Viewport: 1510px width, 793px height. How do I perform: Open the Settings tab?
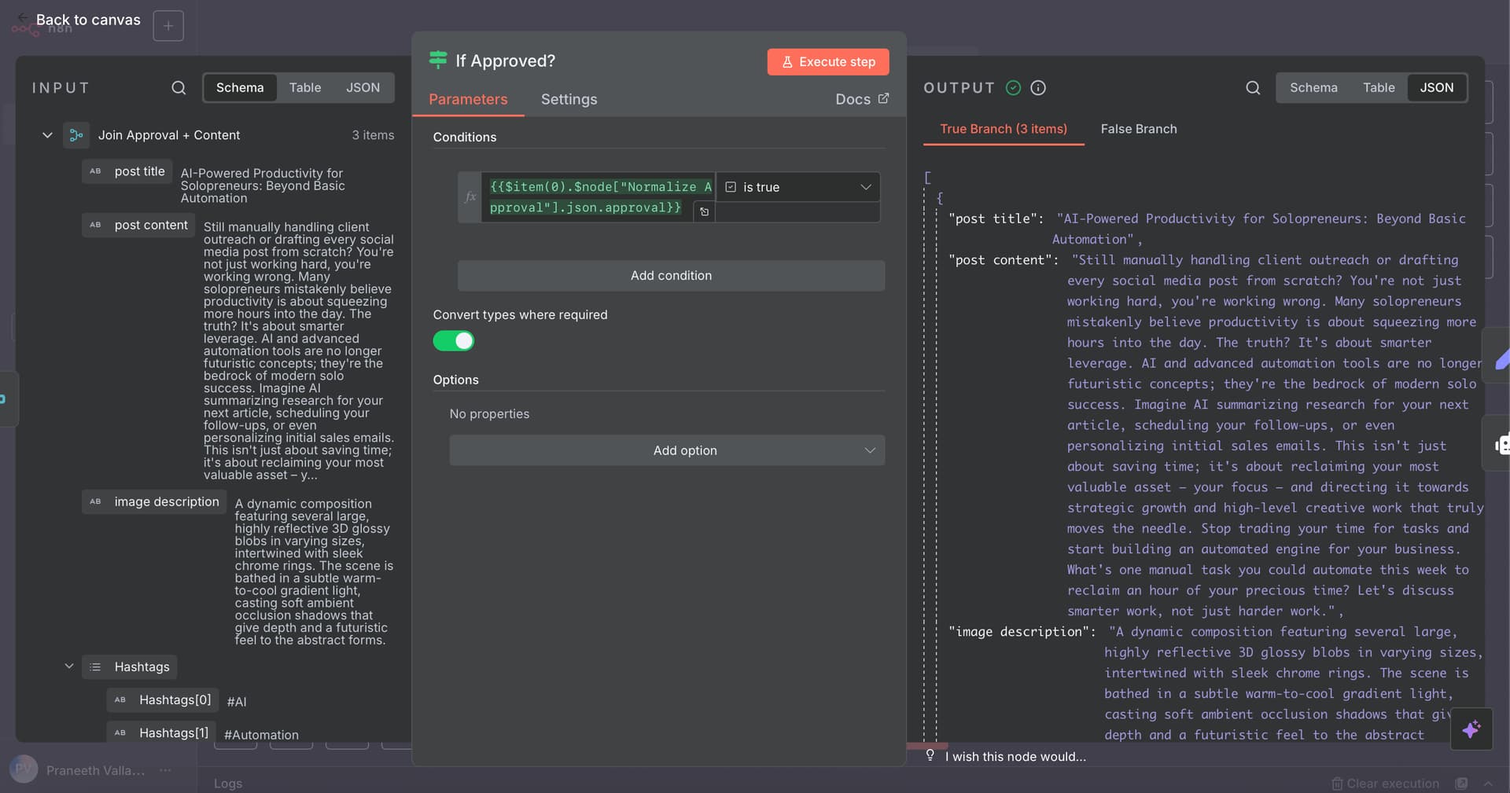(x=569, y=100)
